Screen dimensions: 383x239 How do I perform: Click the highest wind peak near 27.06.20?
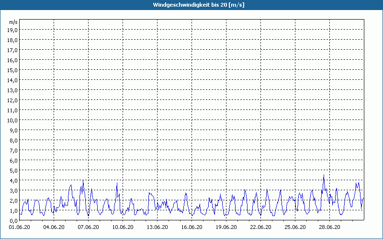tap(324, 175)
